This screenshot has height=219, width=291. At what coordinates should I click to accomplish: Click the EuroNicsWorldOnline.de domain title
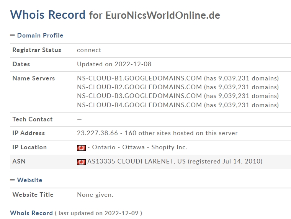tap(163, 15)
